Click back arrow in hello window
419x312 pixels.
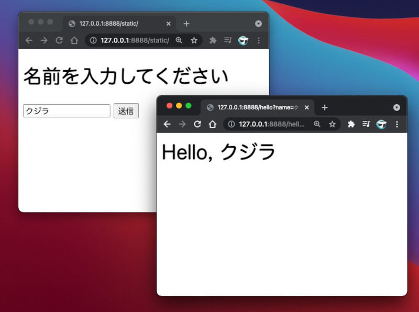pyautogui.click(x=167, y=124)
